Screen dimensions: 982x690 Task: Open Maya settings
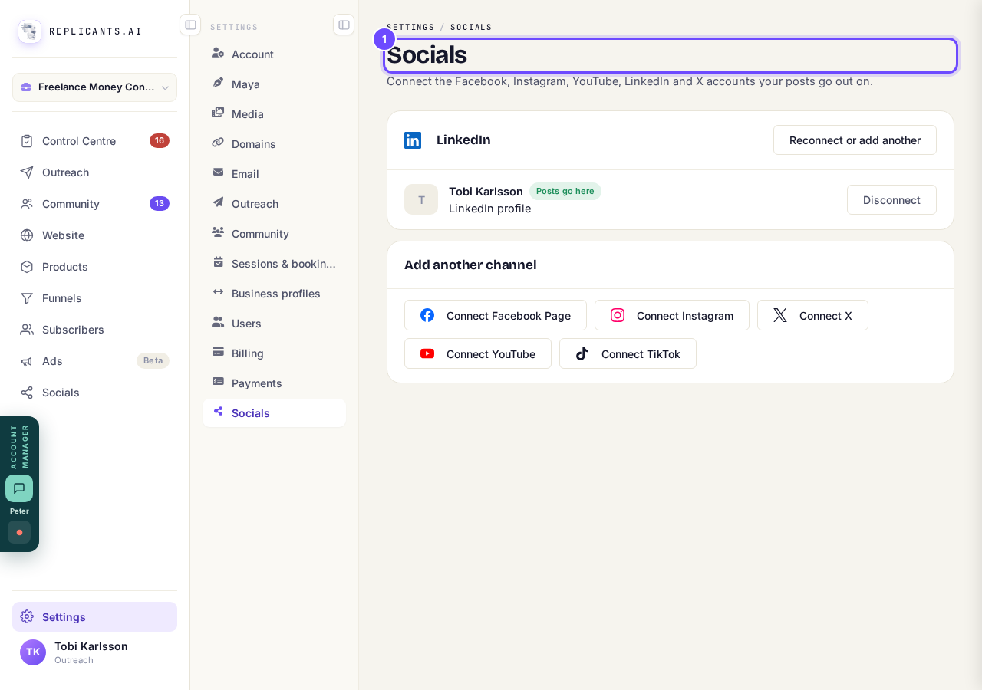click(x=274, y=84)
